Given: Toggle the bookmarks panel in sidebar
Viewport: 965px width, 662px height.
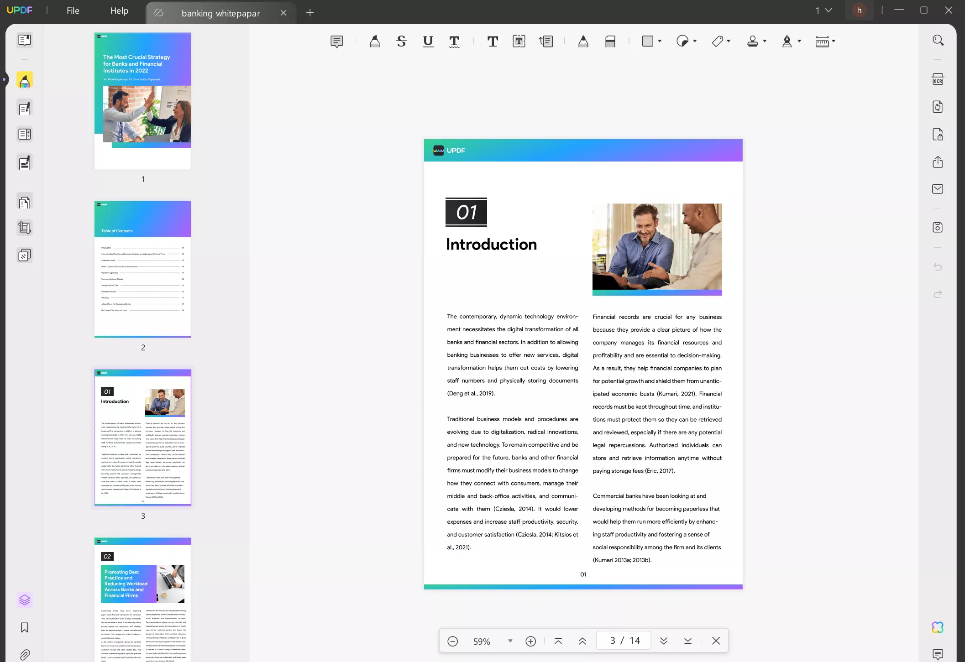Looking at the screenshot, I should click(25, 627).
